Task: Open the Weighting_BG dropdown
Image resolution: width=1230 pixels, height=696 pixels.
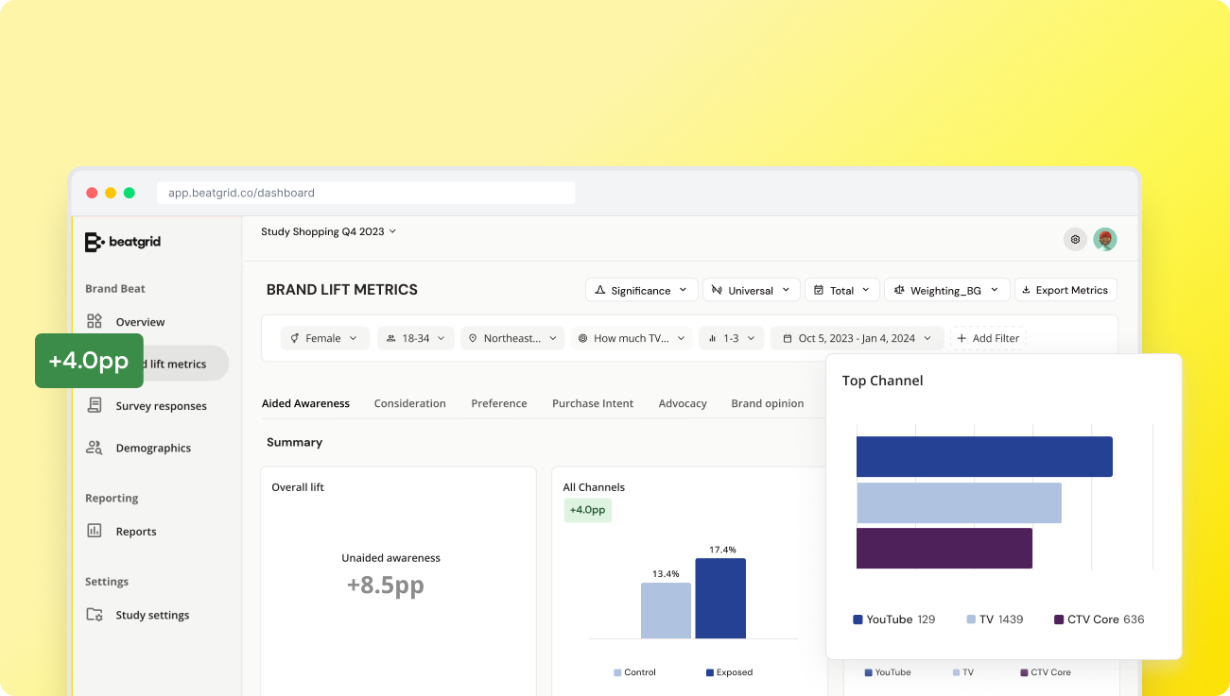Action: pyautogui.click(x=946, y=290)
